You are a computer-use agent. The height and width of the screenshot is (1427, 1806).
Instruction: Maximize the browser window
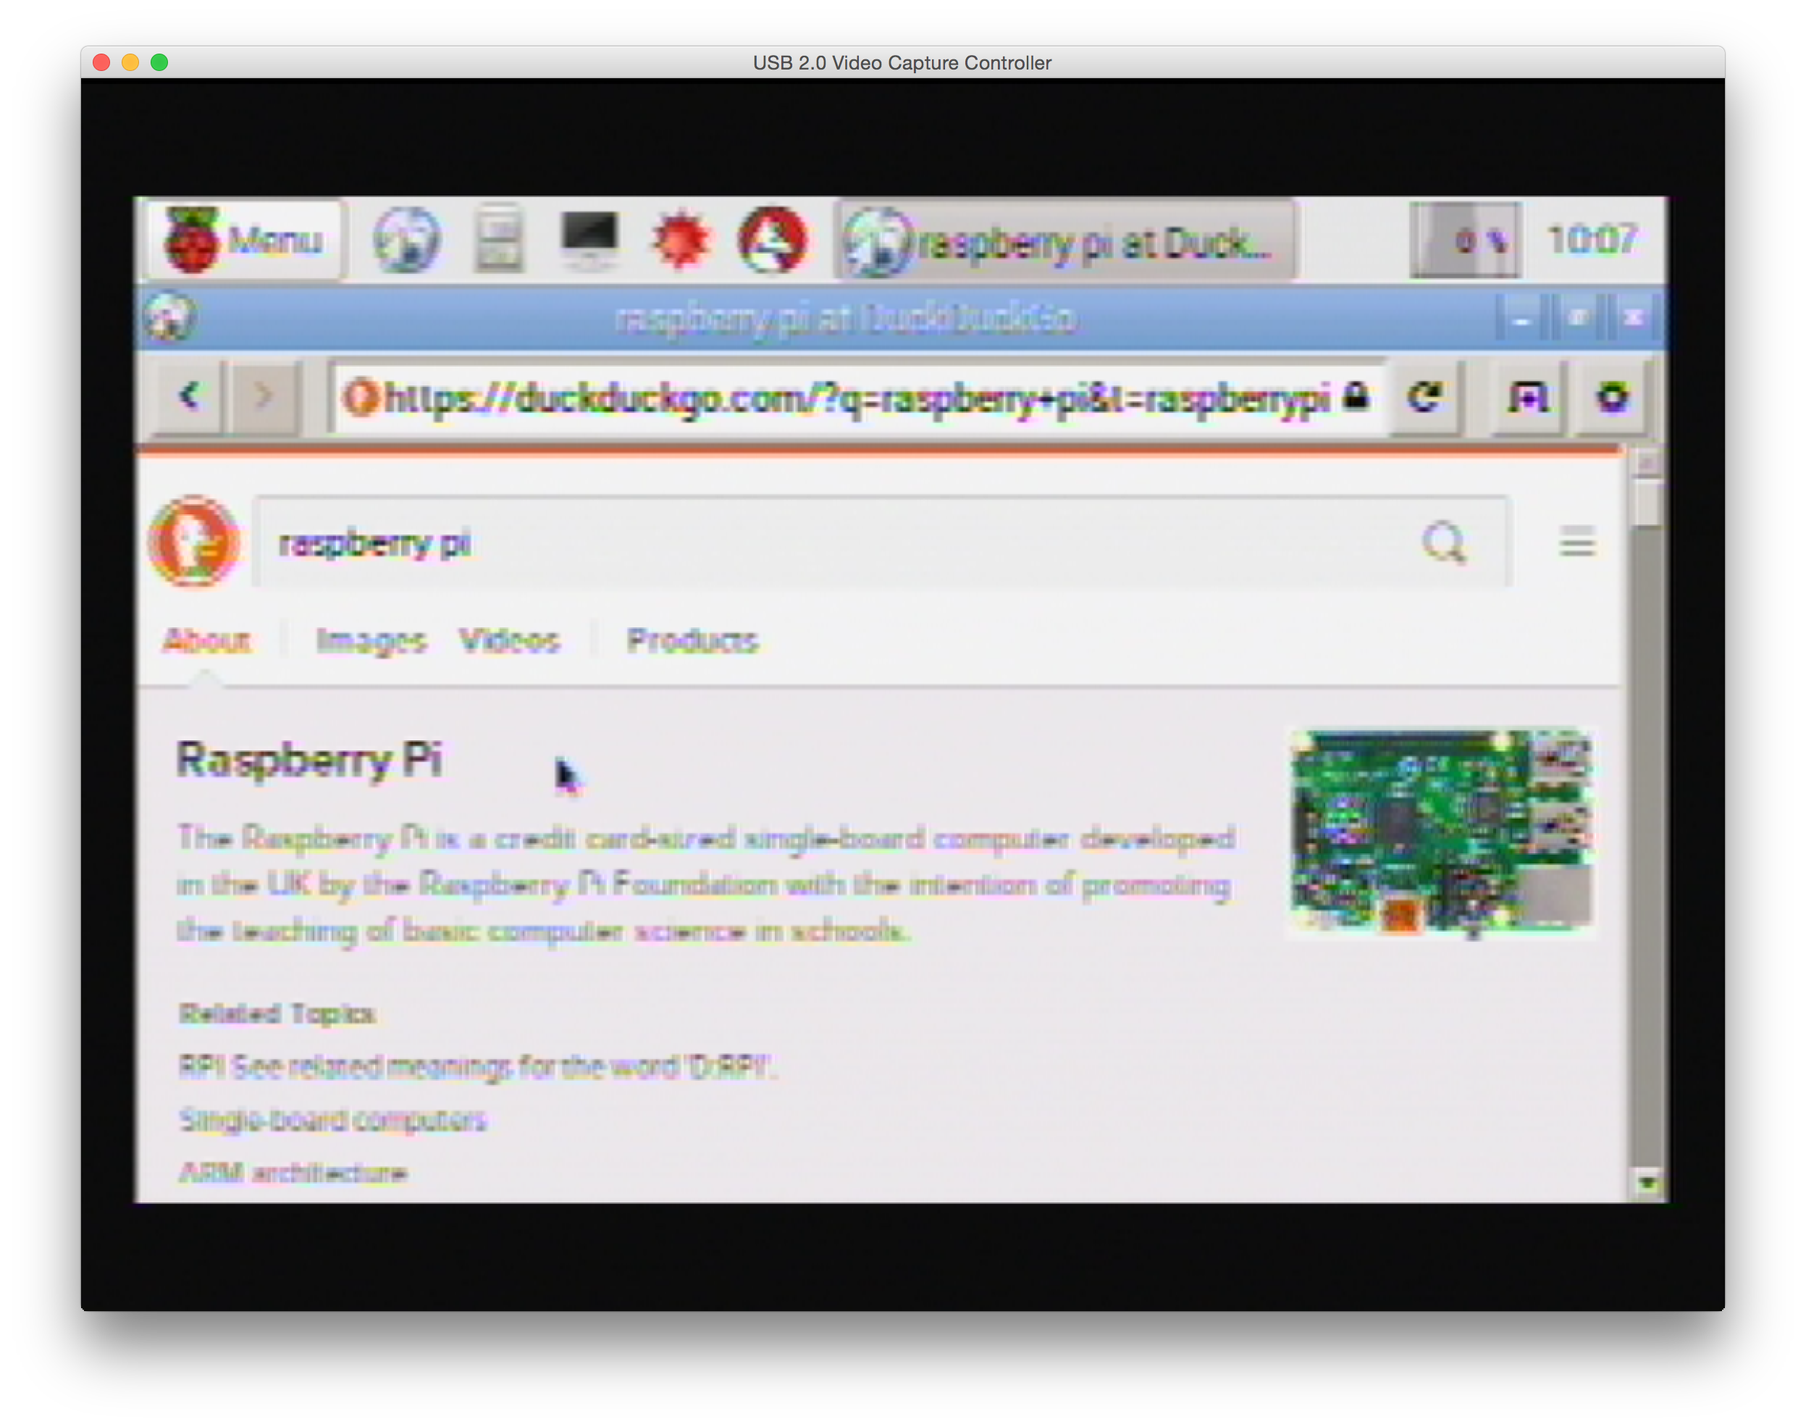(x=1578, y=318)
